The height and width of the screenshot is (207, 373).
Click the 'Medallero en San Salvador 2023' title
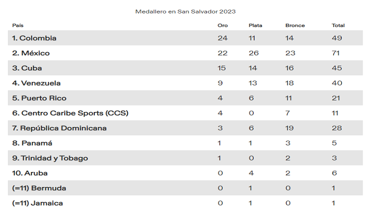(185, 11)
